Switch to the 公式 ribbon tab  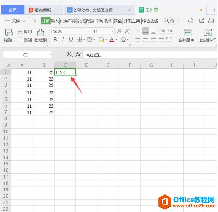pos(81,21)
